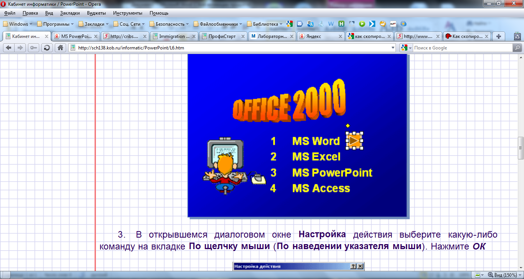Open the image display mode dropdown arrow

coord(483,275)
